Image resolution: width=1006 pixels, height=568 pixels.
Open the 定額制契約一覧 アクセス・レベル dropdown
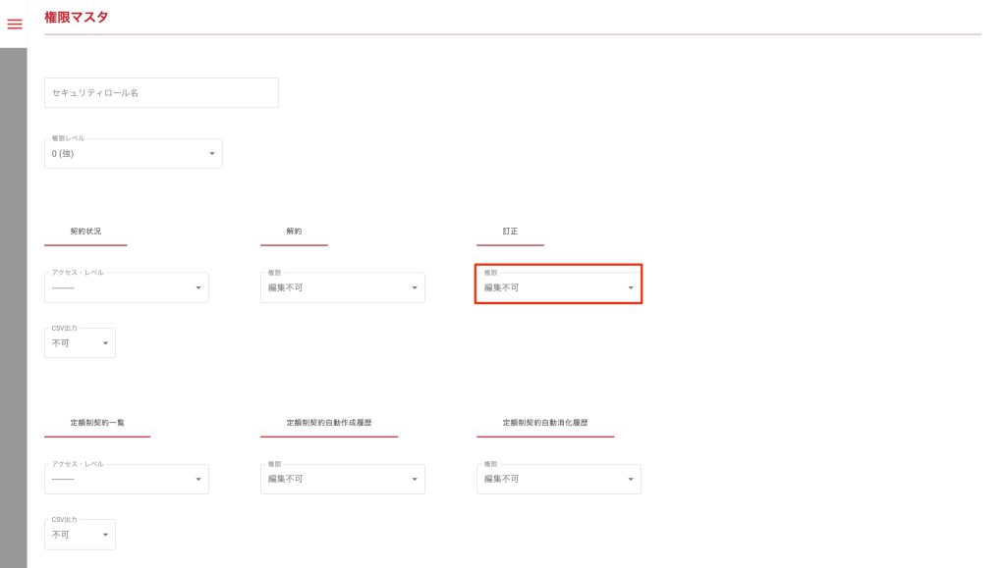pyautogui.click(x=126, y=479)
